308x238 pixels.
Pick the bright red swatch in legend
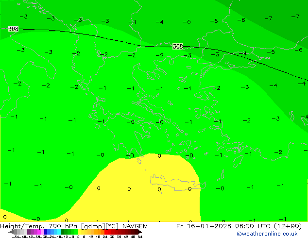point(106,232)
